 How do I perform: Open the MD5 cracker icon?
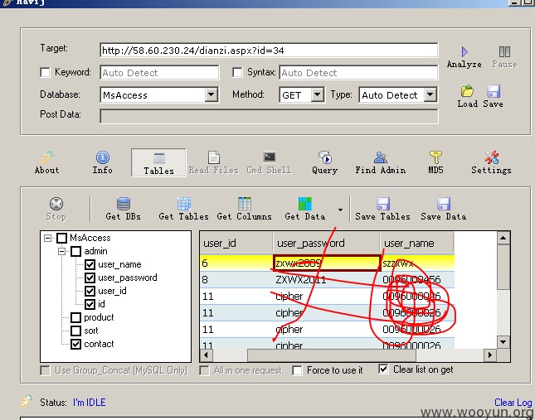click(x=435, y=157)
